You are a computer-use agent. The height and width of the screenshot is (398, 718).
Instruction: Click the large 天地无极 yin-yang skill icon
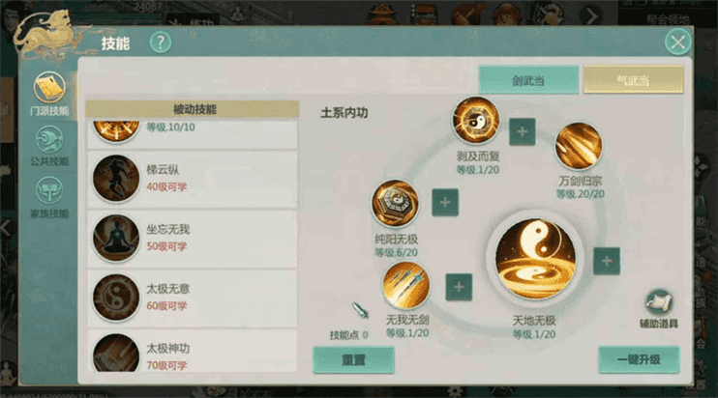click(x=535, y=259)
